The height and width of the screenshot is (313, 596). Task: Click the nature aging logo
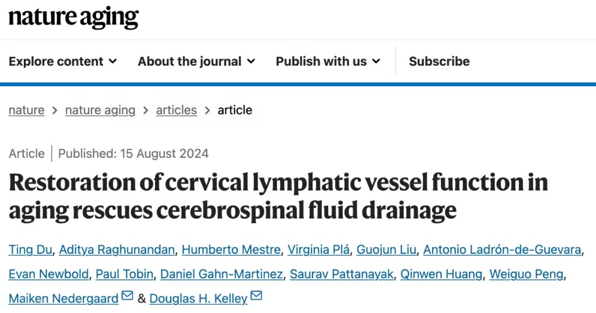click(x=73, y=18)
